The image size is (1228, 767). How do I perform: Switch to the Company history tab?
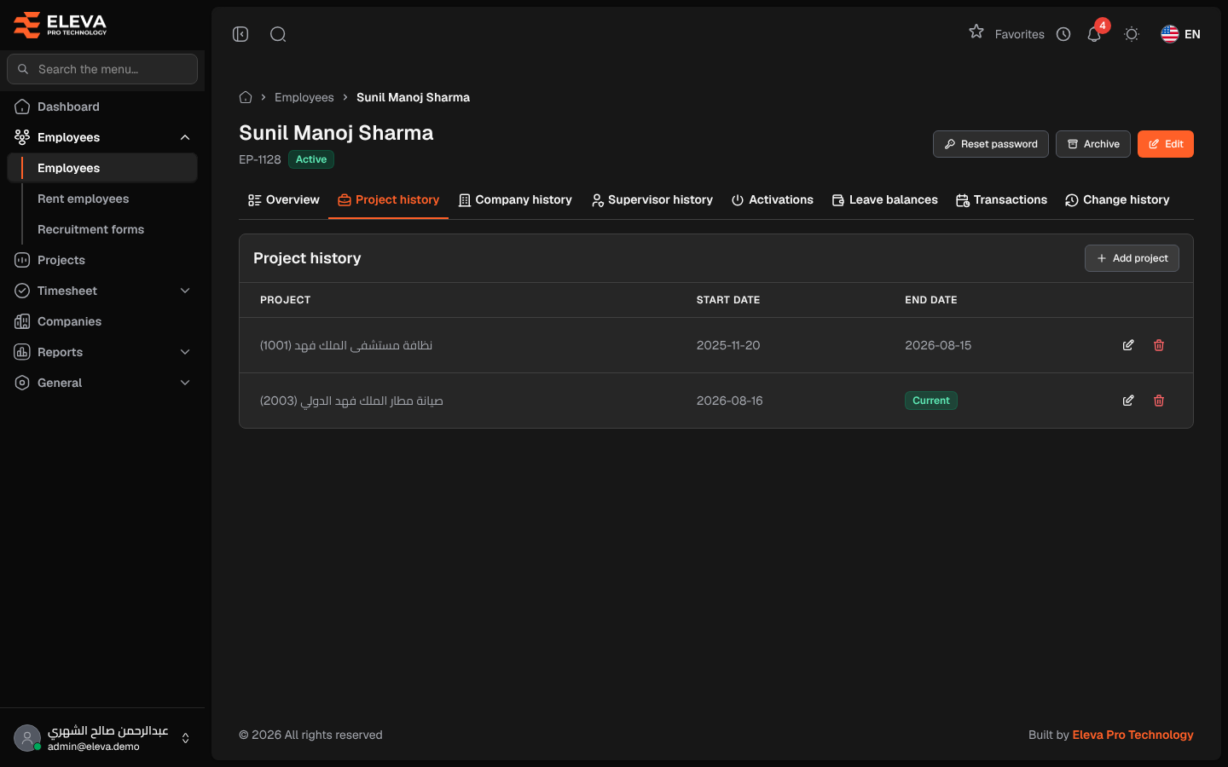[x=515, y=200]
